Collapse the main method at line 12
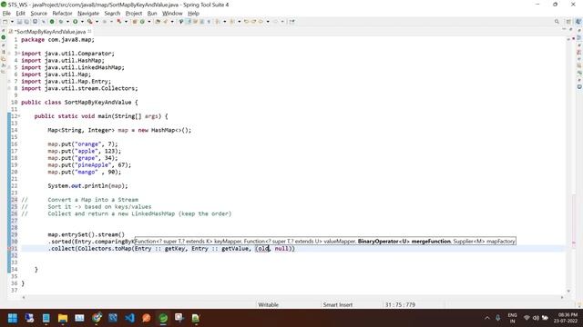The height and width of the screenshot is (327, 583). pyautogui.click(x=19, y=116)
